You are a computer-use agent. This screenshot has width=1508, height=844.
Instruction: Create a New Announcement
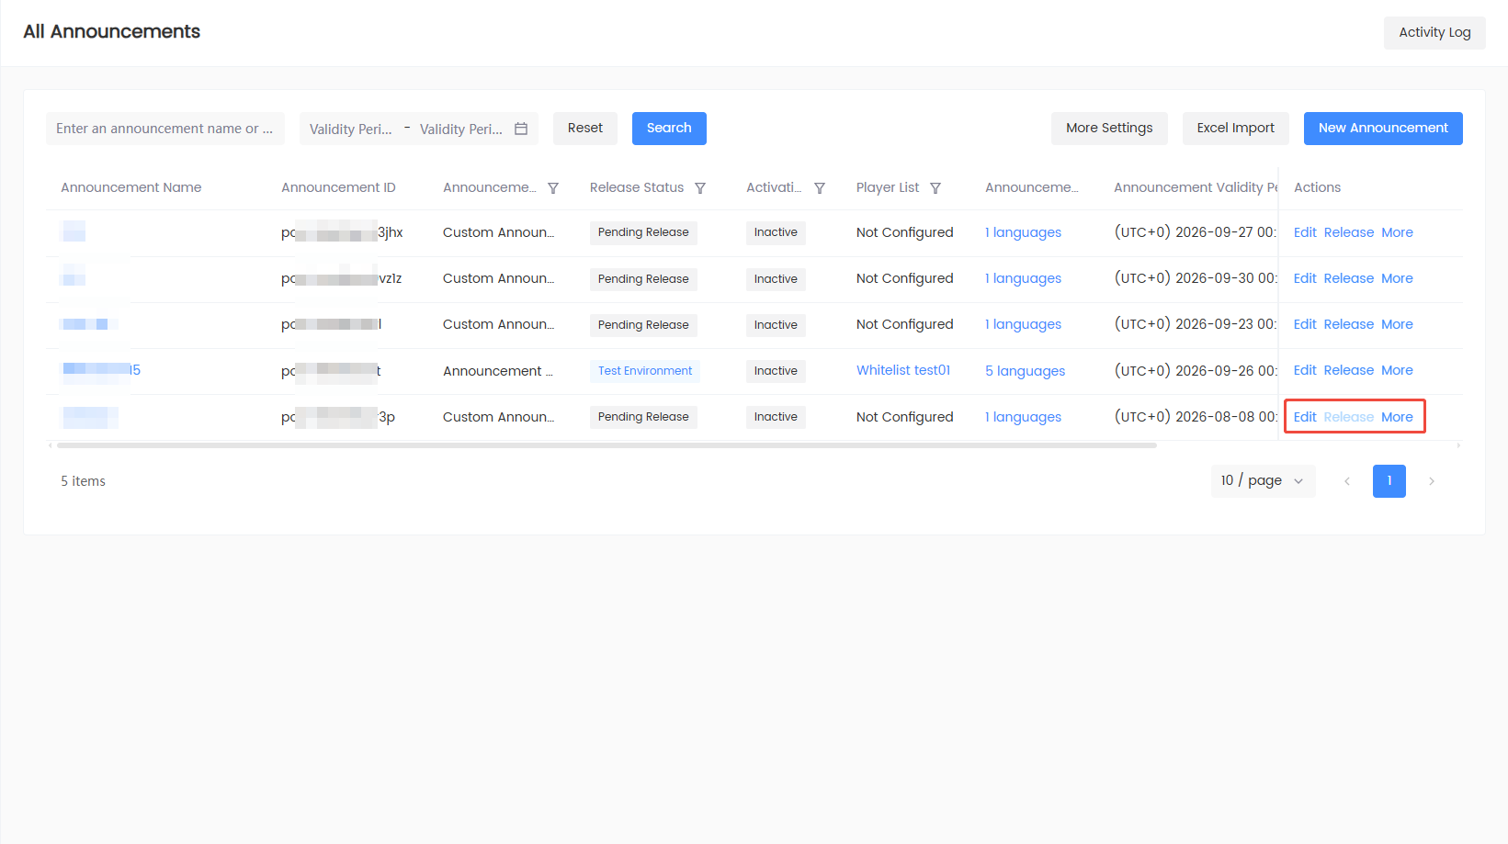click(x=1383, y=129)
